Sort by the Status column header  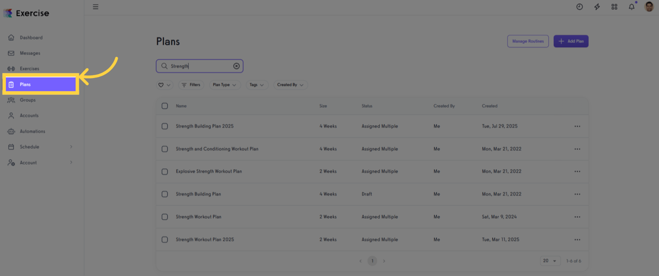point(367,106)
